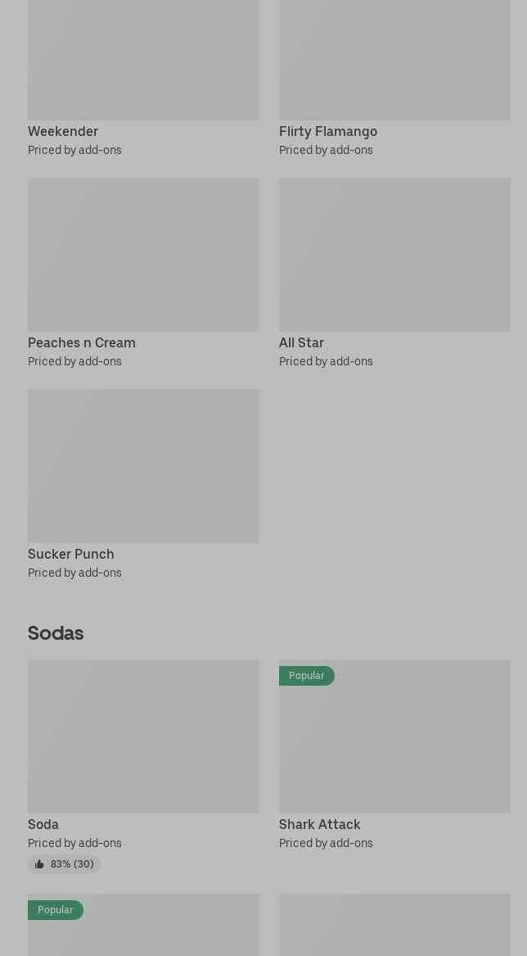The height and width of the screenshot is (956, 527).
Task: Open the Peaches n Cream image
Action: 143,255
